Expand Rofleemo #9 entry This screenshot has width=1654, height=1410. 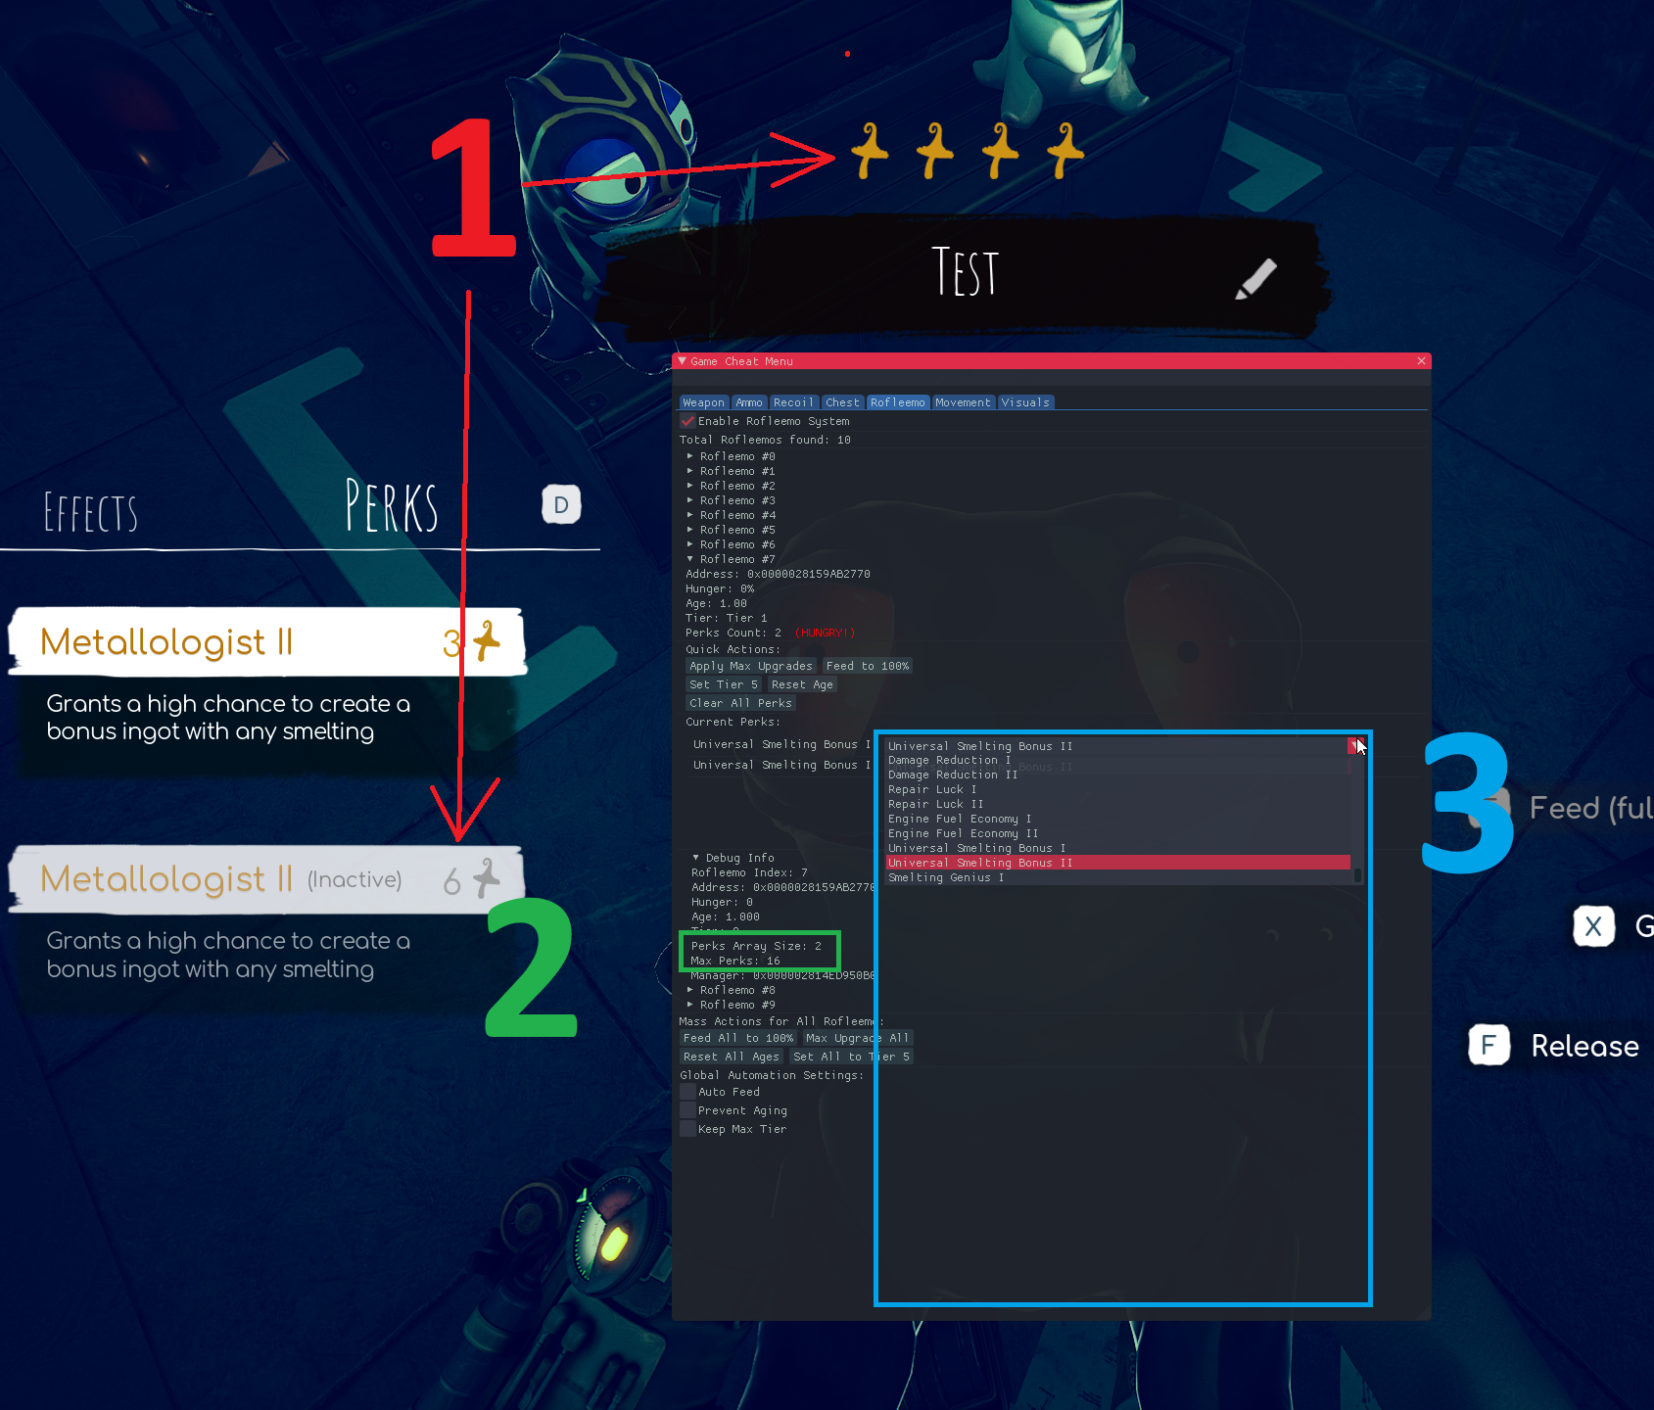(690, 1005)
